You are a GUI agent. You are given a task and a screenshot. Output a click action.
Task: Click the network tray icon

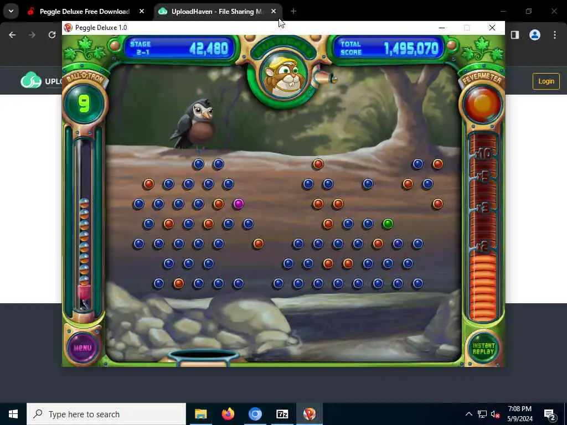click(482, 414)
